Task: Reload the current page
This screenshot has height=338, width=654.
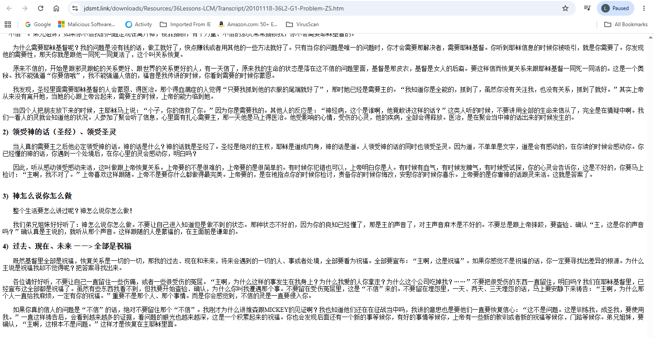Action: [41, 8]
